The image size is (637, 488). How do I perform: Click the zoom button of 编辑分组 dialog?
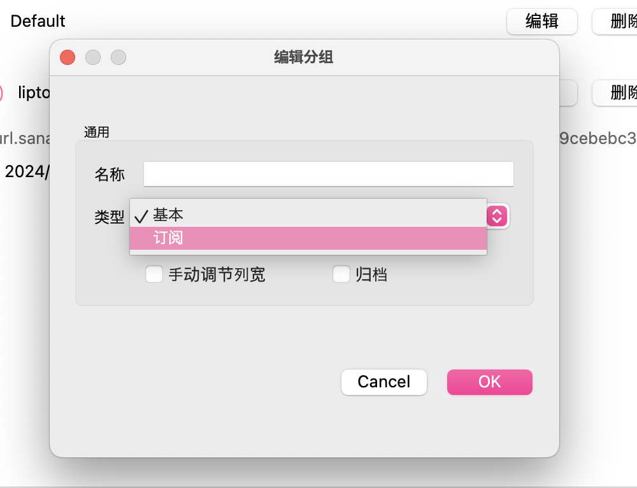[118, 57]
